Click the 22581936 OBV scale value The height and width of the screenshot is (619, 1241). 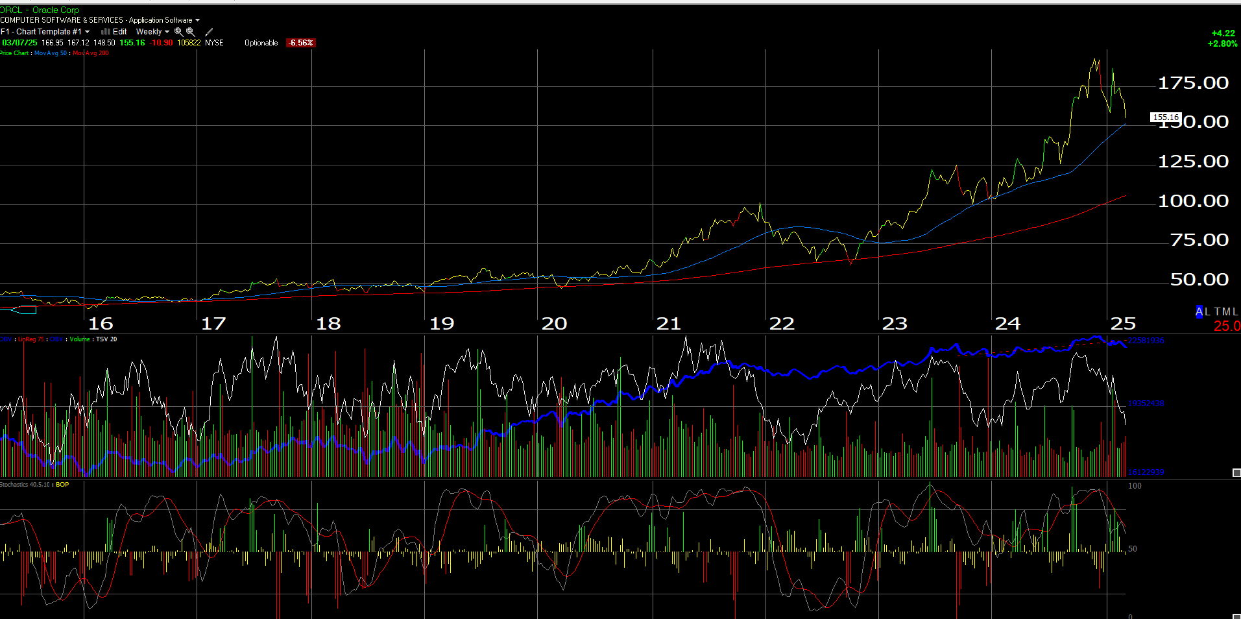pyautogui.click(x=1146, y=341)
